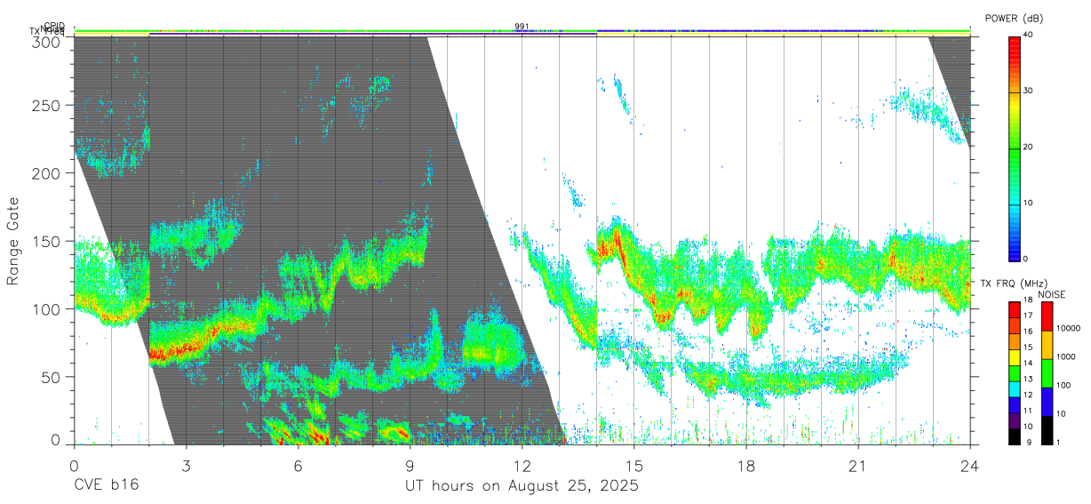Click the 3 hour label on the UT axis

pyautogui.click(x=186, y=466)
